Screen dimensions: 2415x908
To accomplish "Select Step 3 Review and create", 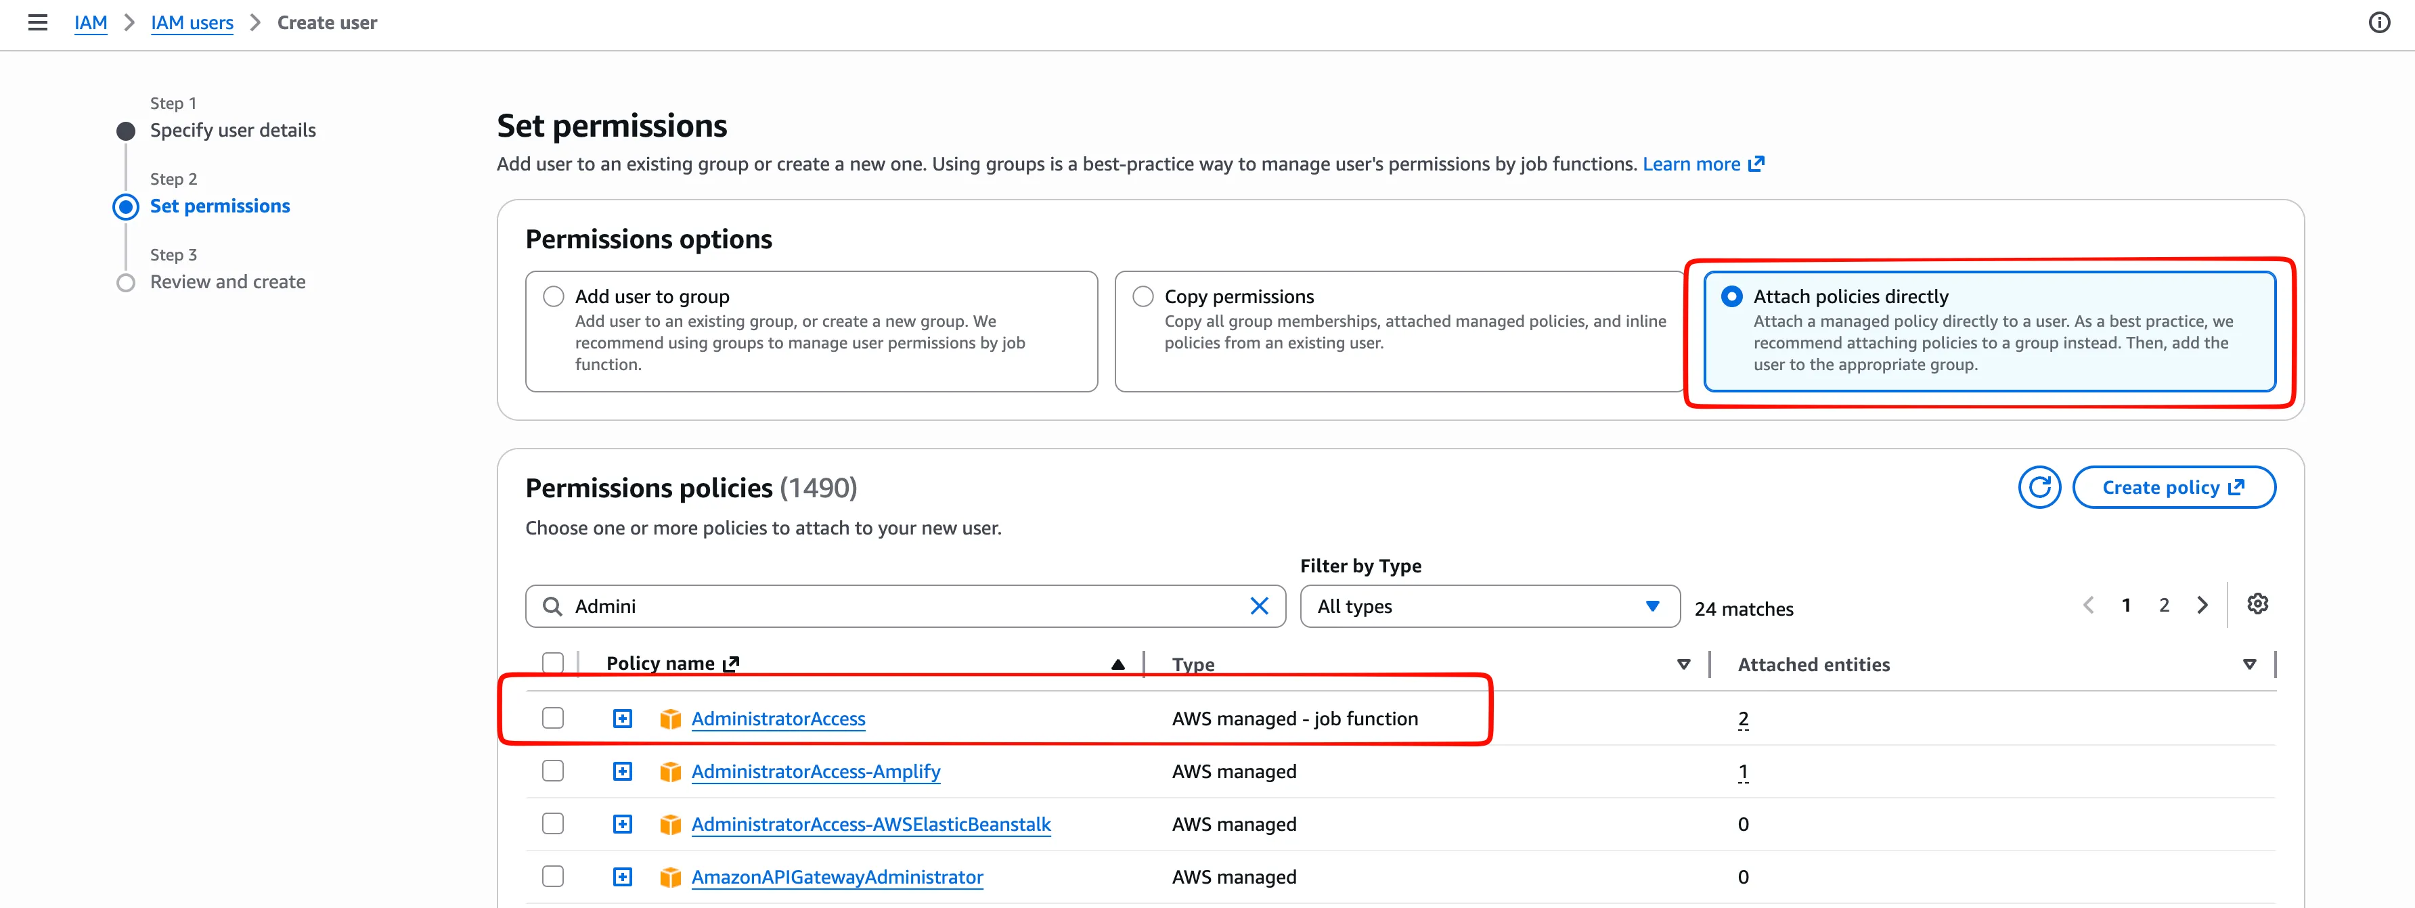I will [x=228, y=282].
